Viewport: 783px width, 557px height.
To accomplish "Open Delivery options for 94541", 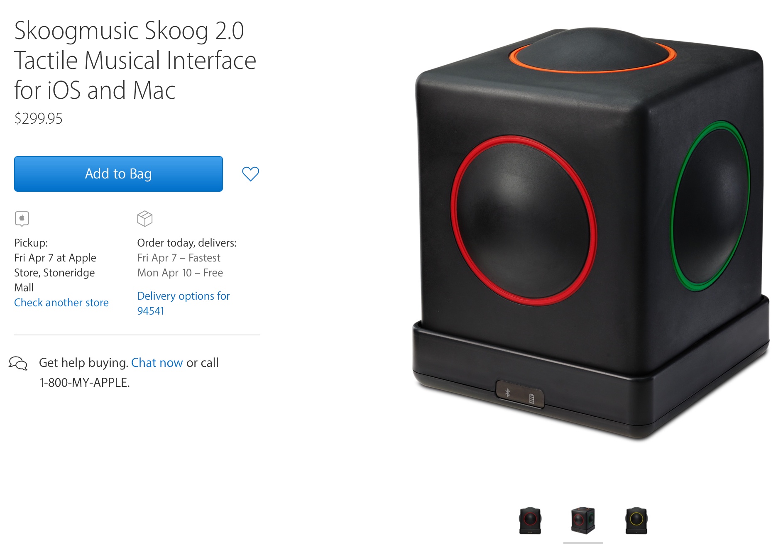I will pos(184,303).
